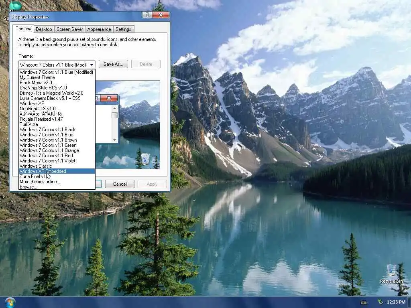Choose Windows 7 Colors v1.1 Black
The width and height of the screenshot is (411, 308).
pyautogui.click(x=57, y=130)
